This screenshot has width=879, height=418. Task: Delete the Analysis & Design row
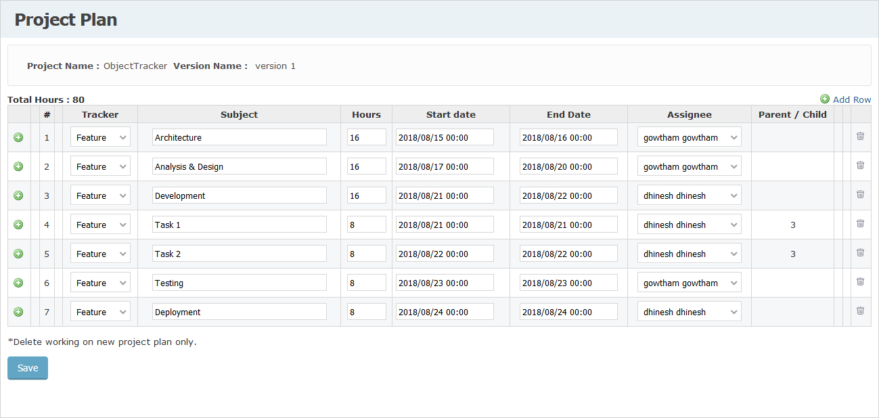pos(860,165)
